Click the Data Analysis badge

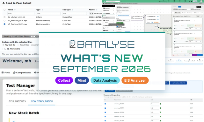(105, 80)
